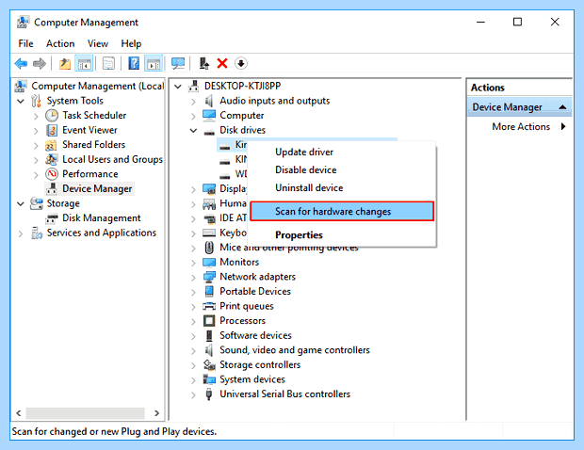Select Local Users and Groups node
584x450 pixels.
coord(112,159)
